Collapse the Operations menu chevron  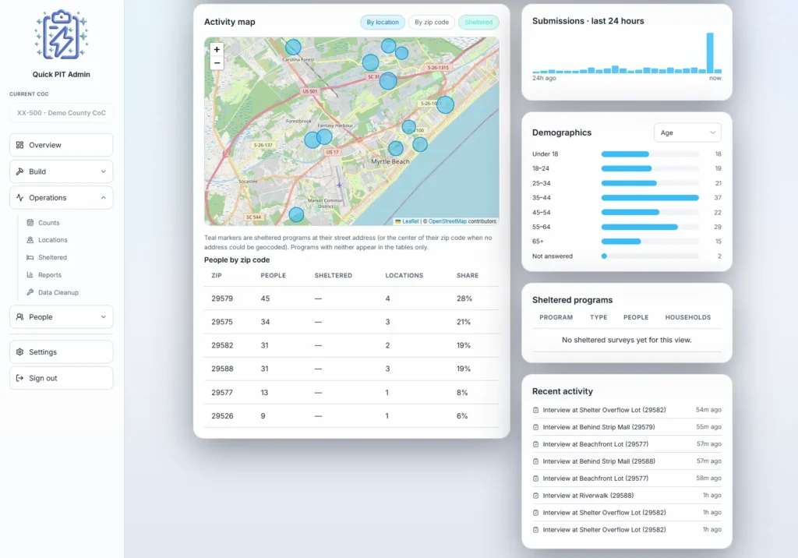[104, 197]
